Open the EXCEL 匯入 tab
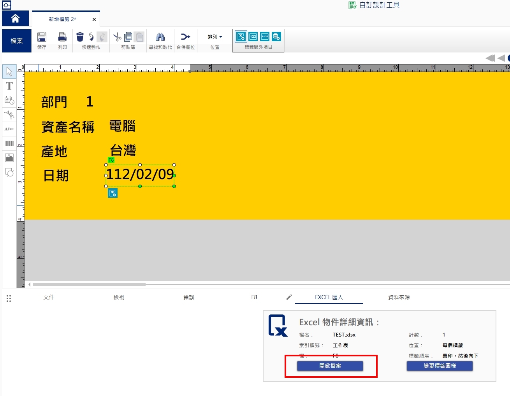Screen dimensions: 510x396 [329, 297]
